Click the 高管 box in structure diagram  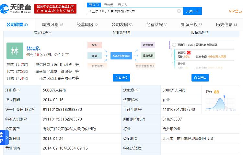point(95,56)
